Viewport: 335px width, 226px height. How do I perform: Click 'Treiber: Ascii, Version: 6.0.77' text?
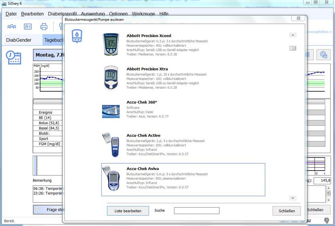click(148, 116)
